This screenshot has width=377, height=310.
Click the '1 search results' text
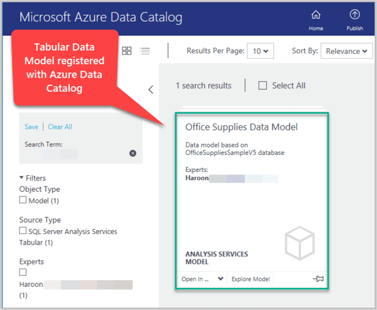pos(203,86)
